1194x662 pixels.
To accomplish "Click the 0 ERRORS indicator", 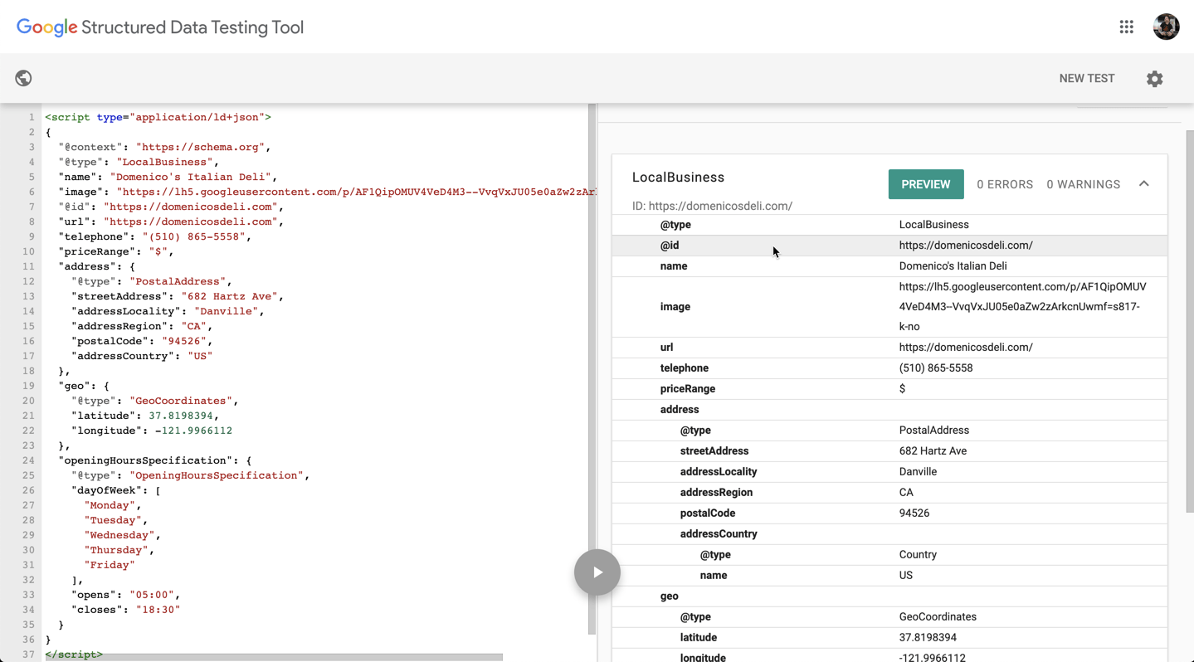I will (1005, 184).
